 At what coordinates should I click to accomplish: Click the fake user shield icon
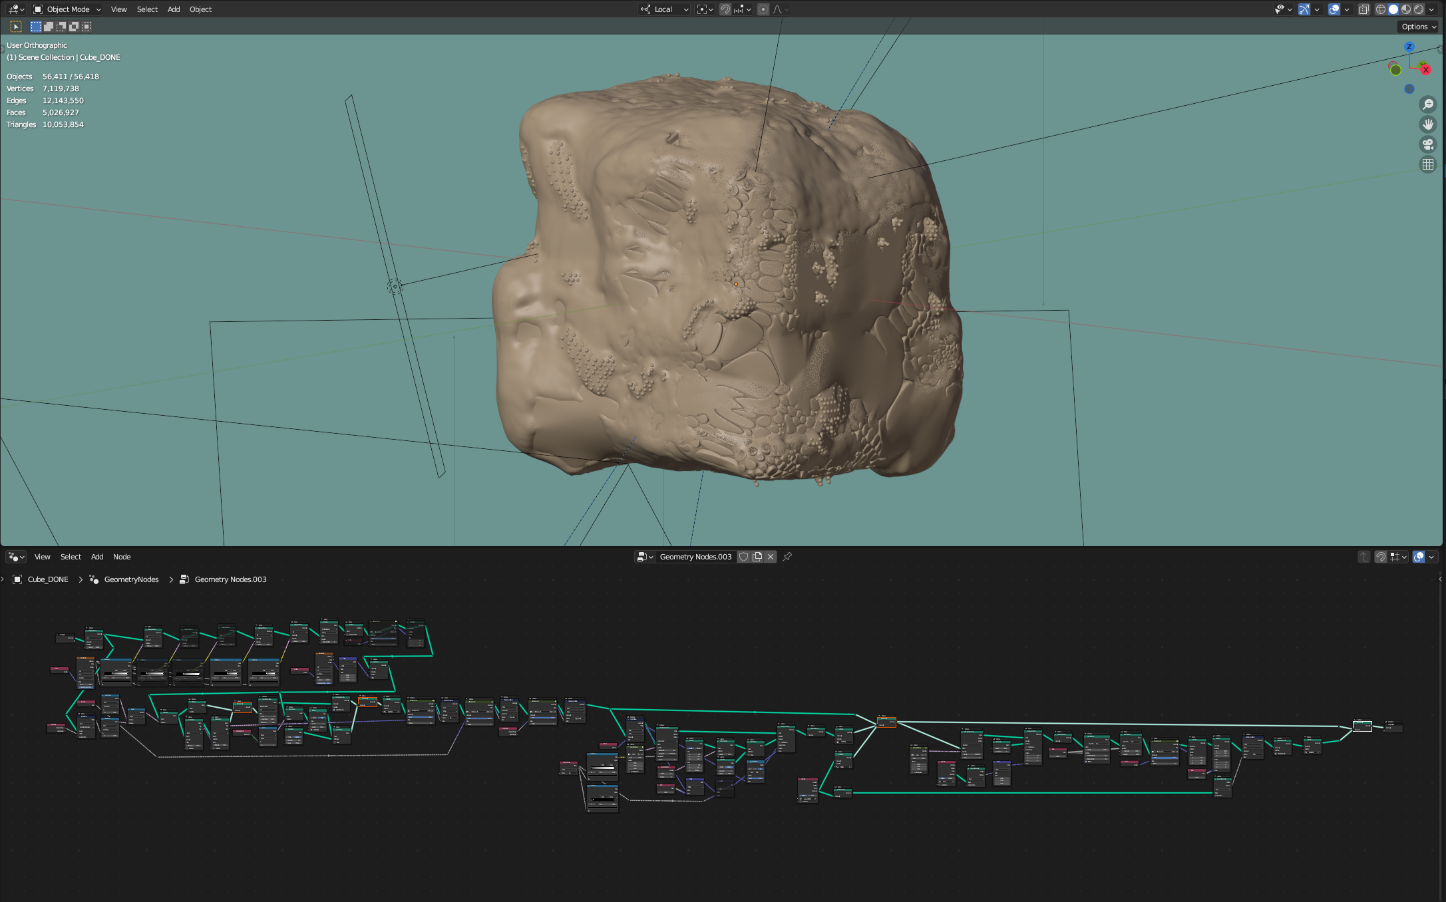[x=744, y=557]
